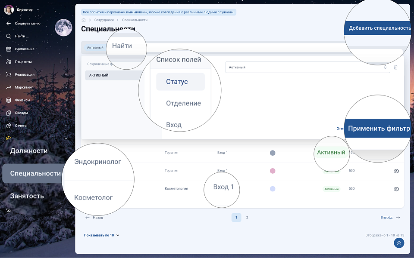Screen dimensions: 414x258
Task: Click the Добавить специальность button
Action: [x=379, y=28]
